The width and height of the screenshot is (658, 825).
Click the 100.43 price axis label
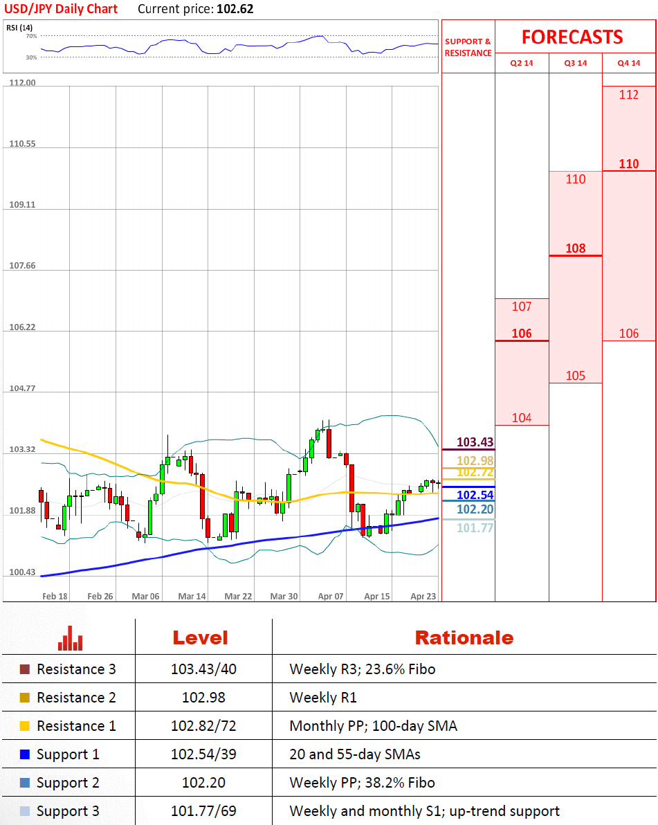[x=23, y=572]
